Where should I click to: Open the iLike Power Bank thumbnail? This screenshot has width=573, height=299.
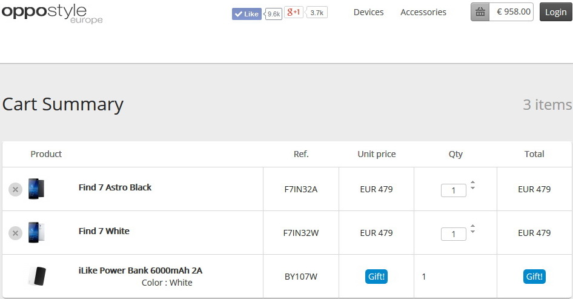click(37, 276)
